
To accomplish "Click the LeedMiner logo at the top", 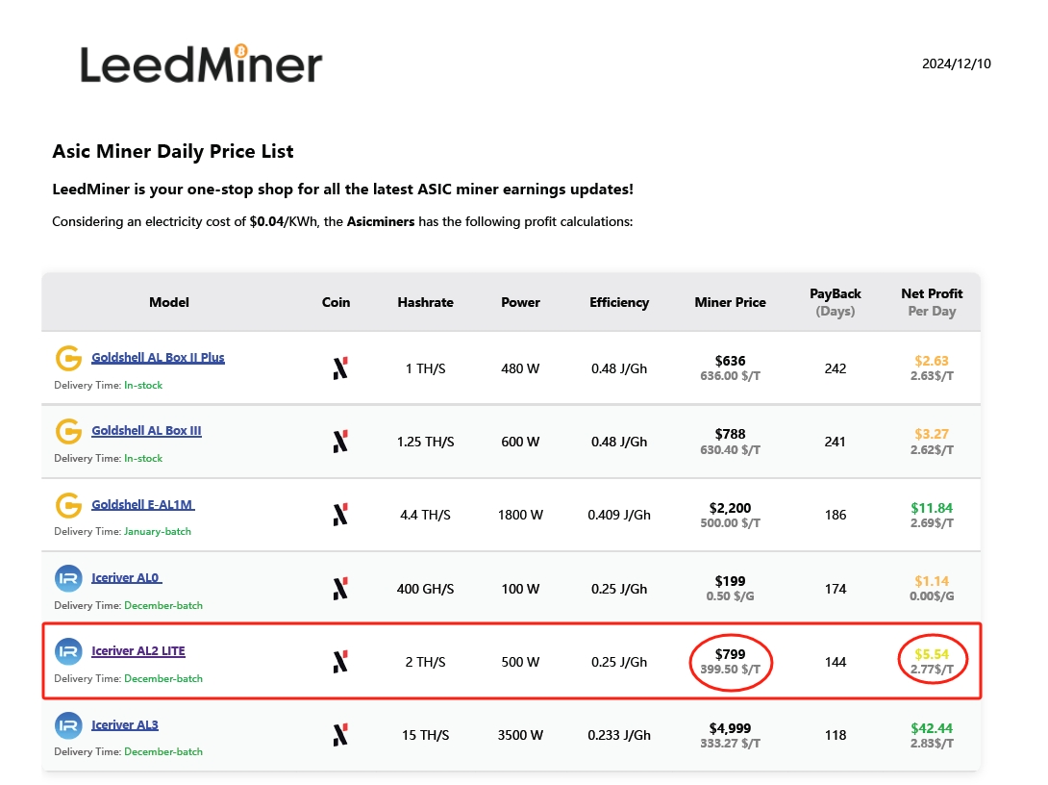I will 201,63.
